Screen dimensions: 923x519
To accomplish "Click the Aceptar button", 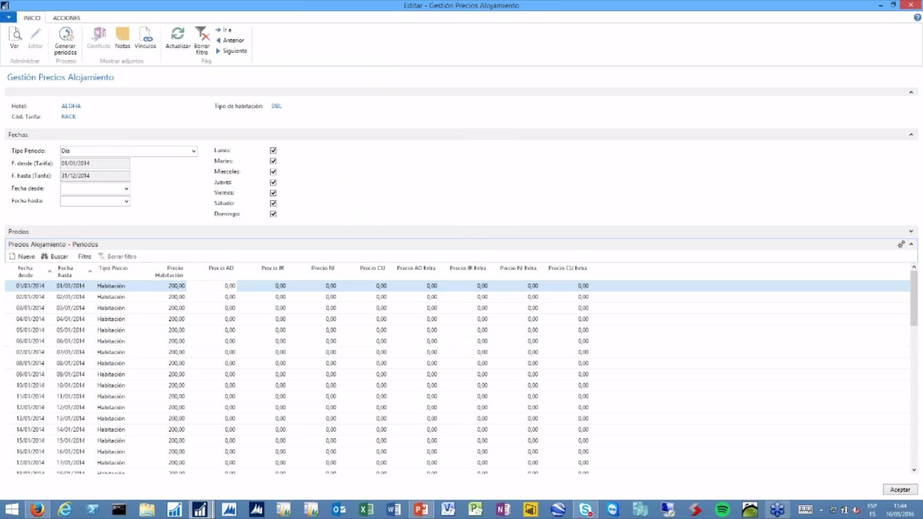I will (900, 490).
